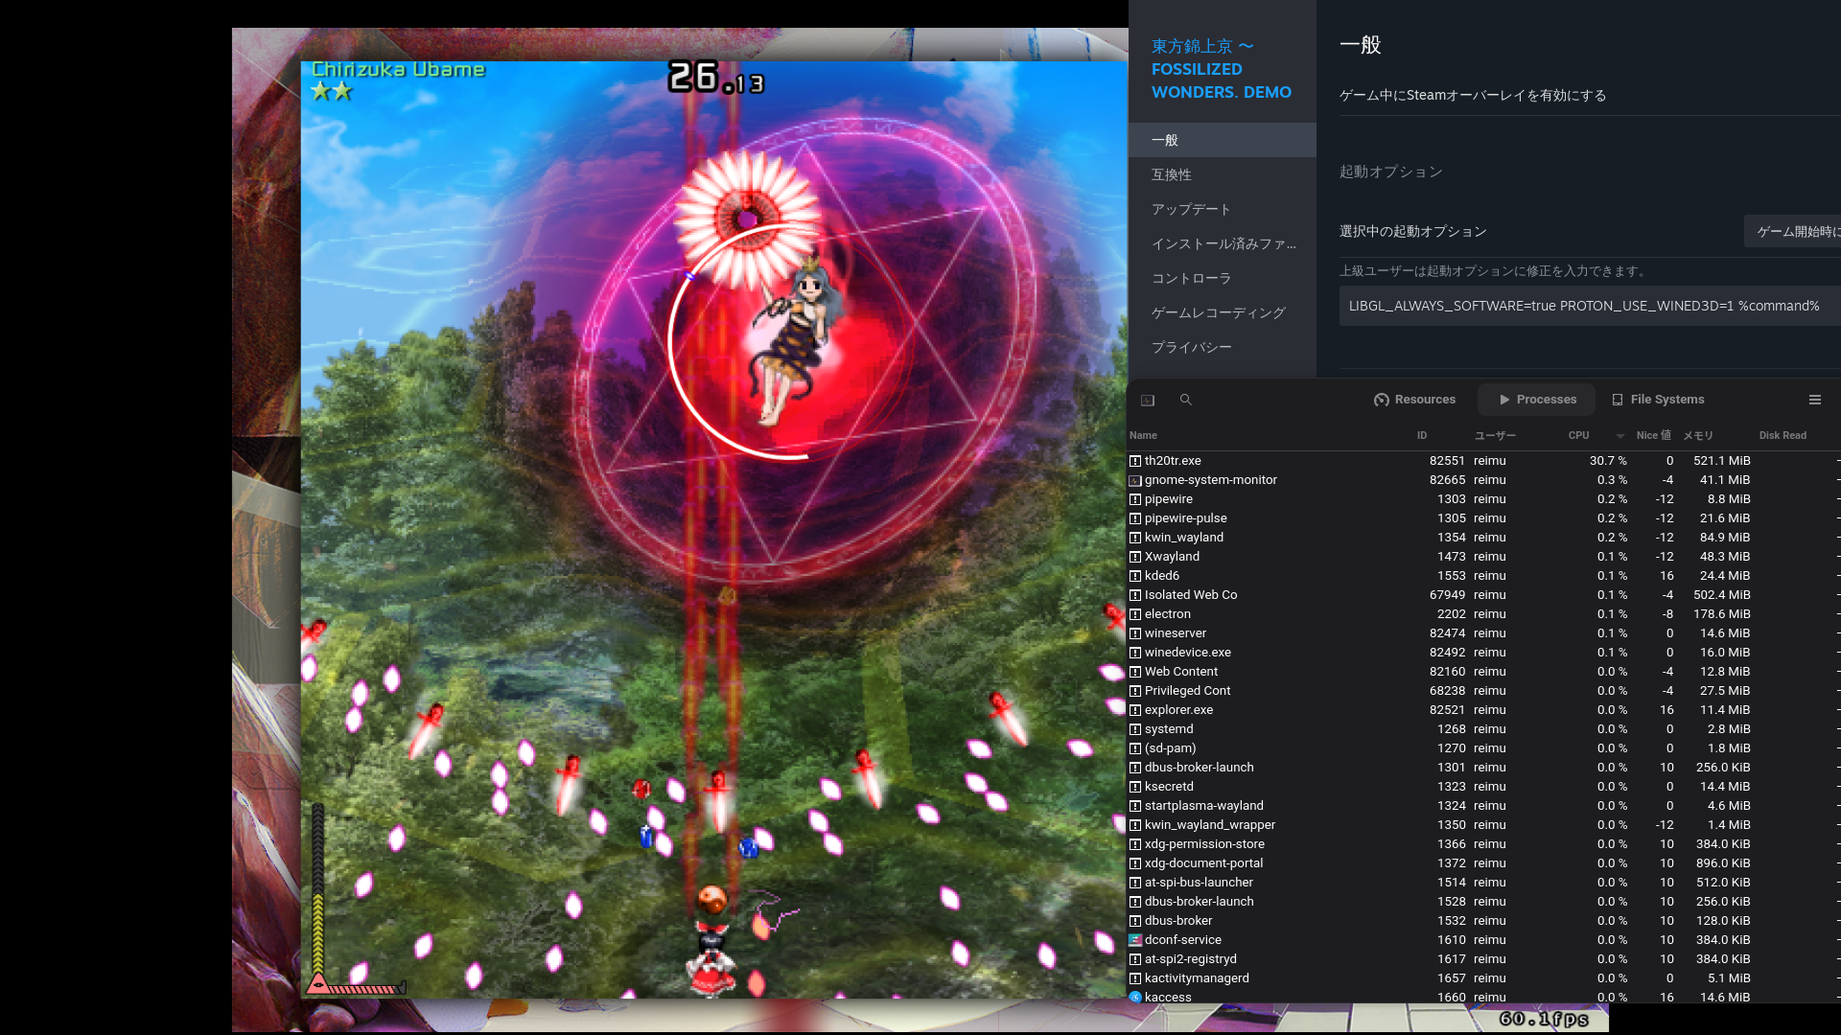Select the Xwayland process row

click(1484, 557)
